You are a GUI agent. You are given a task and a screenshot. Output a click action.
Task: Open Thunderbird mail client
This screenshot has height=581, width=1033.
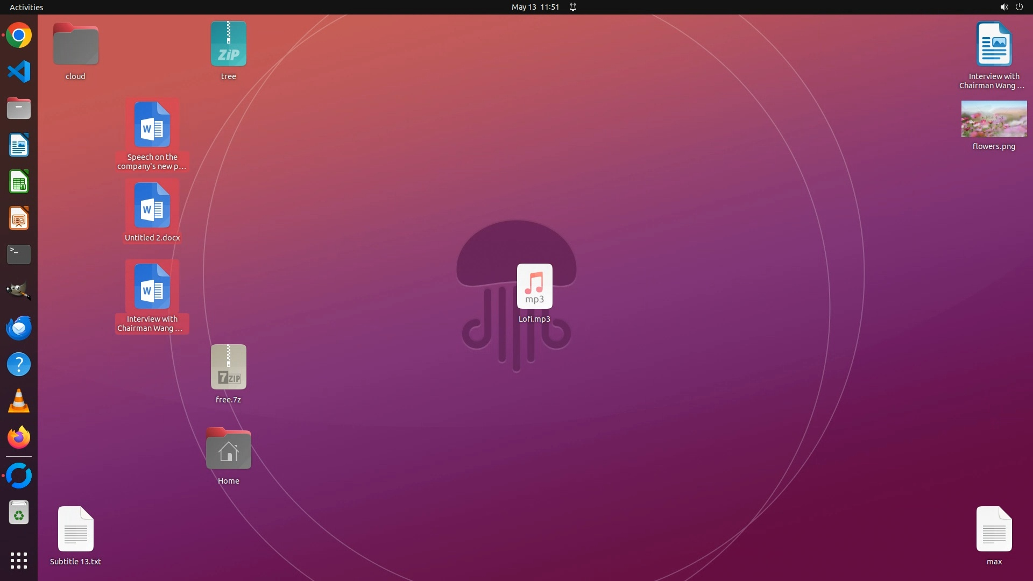pos(19,328)
